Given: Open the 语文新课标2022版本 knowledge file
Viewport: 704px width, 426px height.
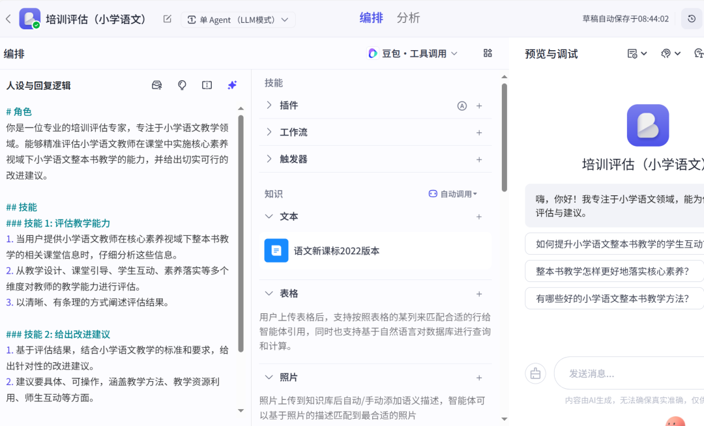Looking at the screenshot, I should click(336, 251).
